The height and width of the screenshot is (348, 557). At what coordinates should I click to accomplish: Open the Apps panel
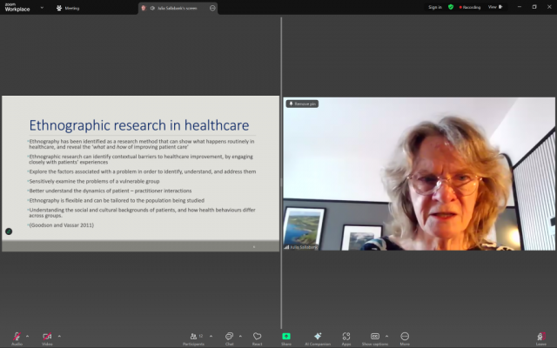346,337
